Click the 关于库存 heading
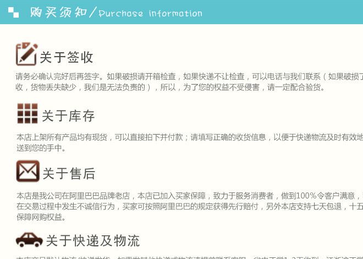The width and height of the screenshot is (363, 259). click(x=68, y=115)
